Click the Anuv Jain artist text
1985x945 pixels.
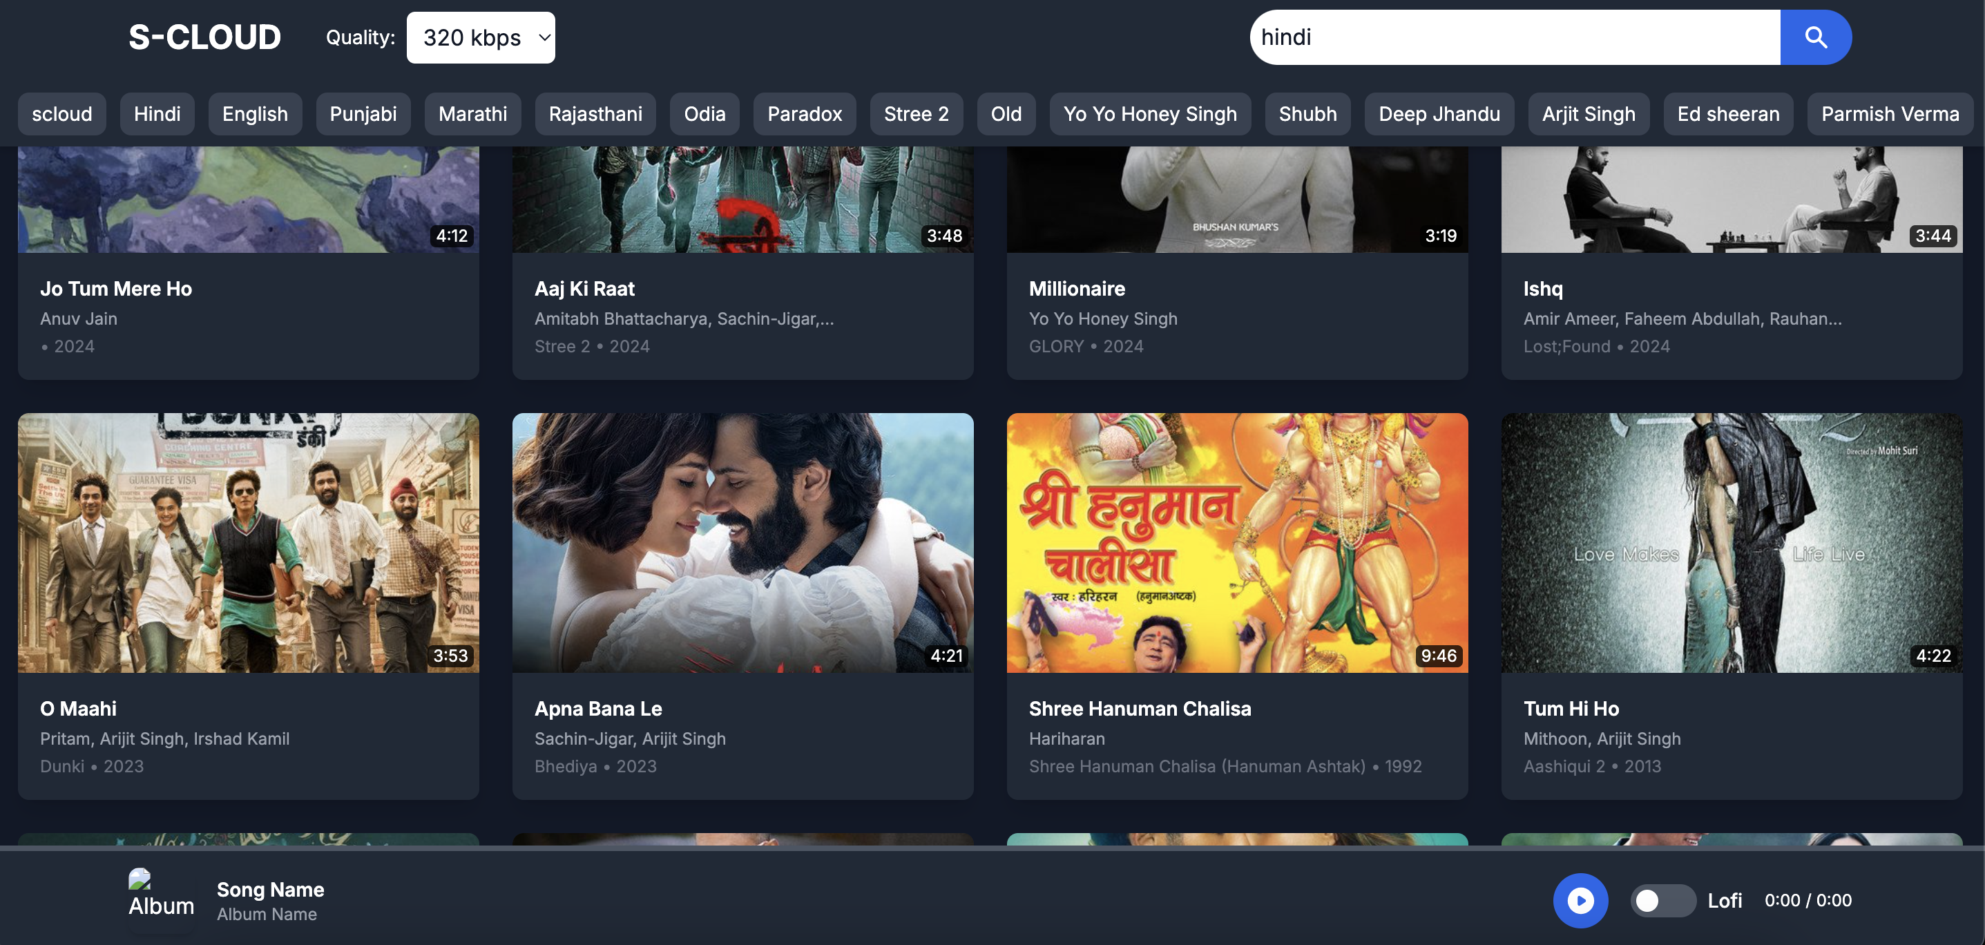tap(79, 318)
